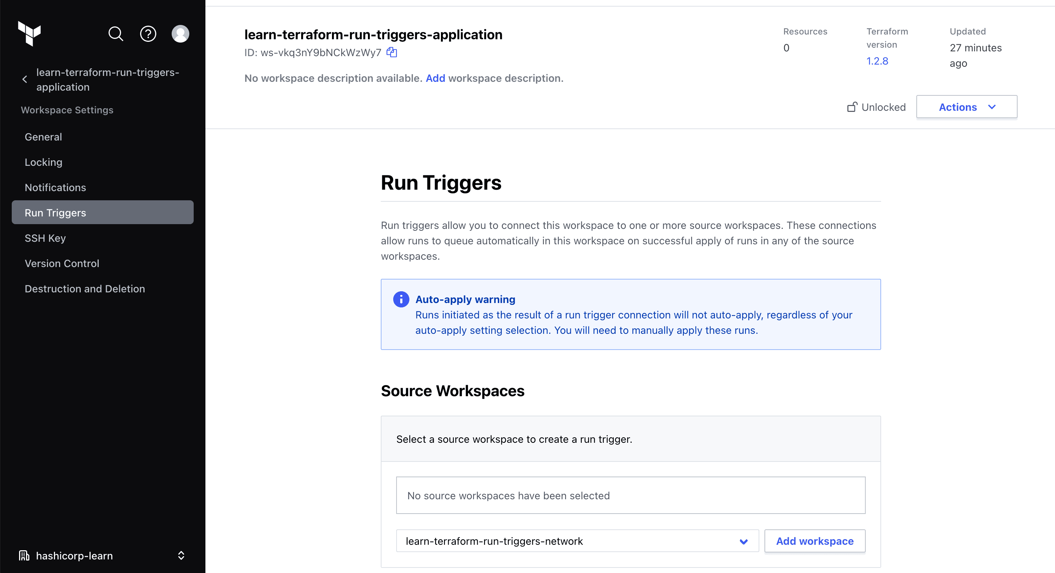This screenshot has height=573, width=1055.
Task: Select the General workspace settings menu item
Action: [x=43, y=136]
